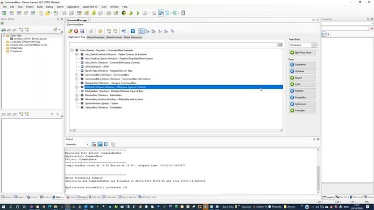This screenshot has width=374, height=210.
Task: Click the Clear output icon in Output toolbar
Action: pos(93,144)
